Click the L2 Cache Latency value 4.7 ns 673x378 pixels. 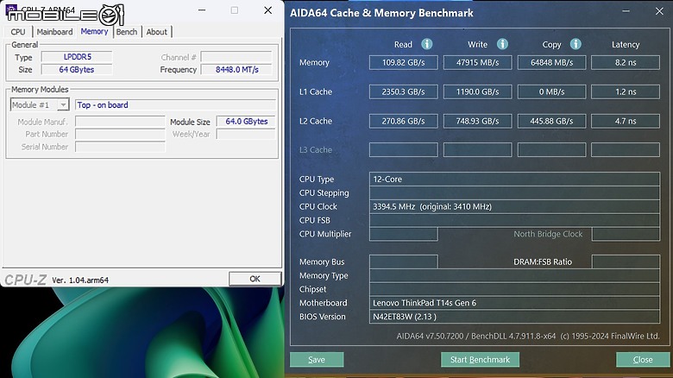click(626, 121)
